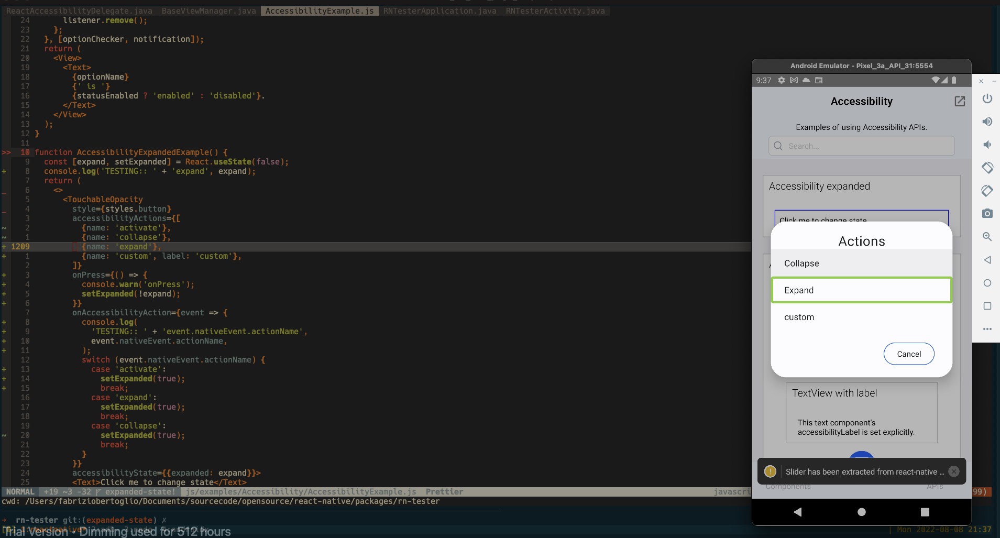Click the {name: 'custom', label: 'custom'} line
Image resolution: width=1000 pixels, height=538 pixels.
(161, 256)
